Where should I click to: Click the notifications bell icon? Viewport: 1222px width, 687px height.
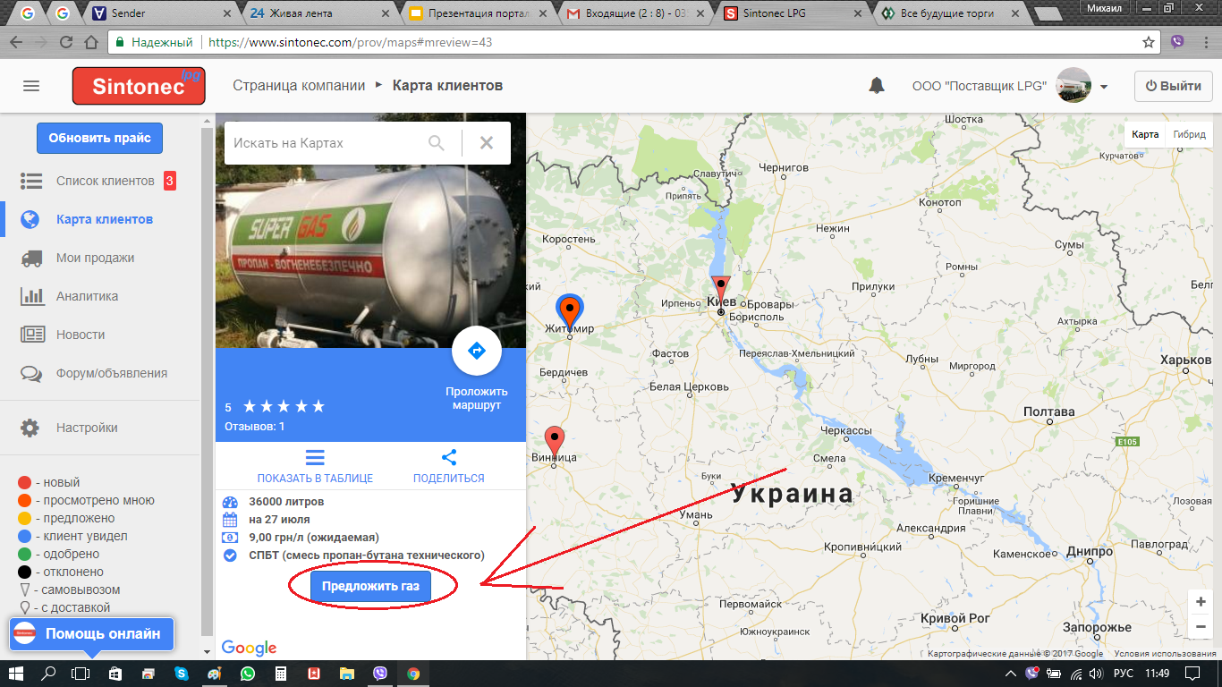877,86
